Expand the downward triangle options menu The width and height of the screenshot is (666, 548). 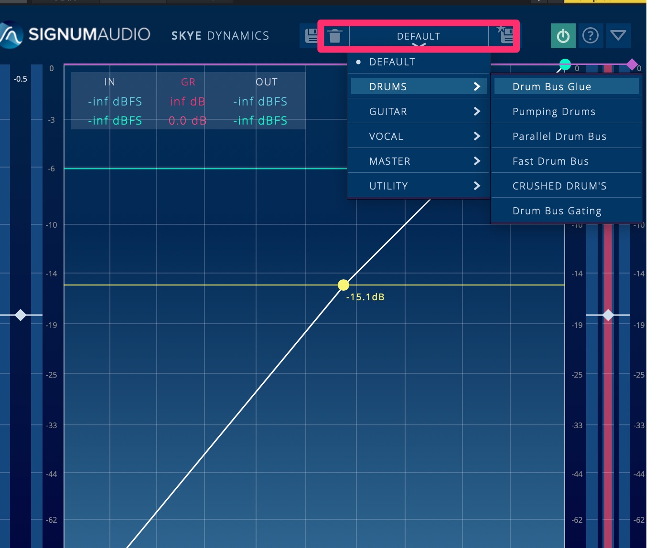point(618,36)
